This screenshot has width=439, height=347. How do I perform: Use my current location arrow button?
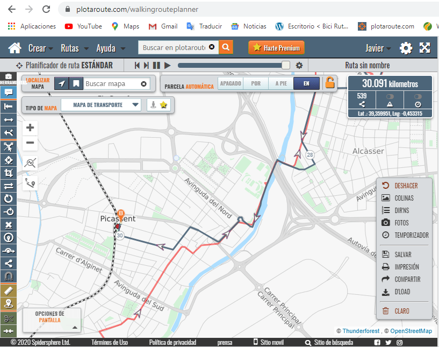tap(62, 83)
